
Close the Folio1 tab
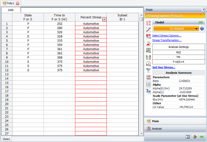[17, 3]
